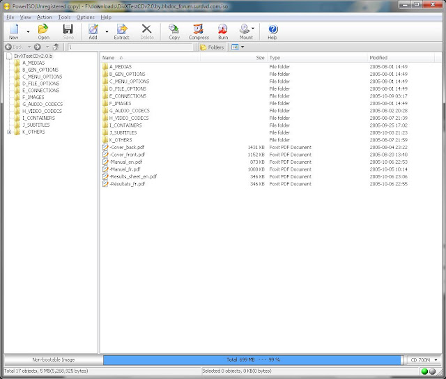Open the Options menu

[85, 17]
